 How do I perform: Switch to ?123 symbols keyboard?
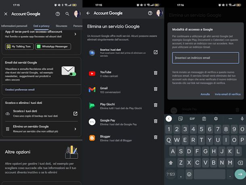pos(171,174)
